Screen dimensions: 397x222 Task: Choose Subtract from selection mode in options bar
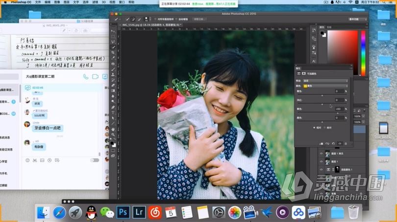tap(139, 19)
